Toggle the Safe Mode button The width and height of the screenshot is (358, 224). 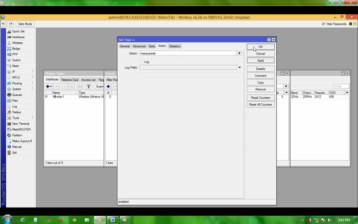[x=25, y=24]
